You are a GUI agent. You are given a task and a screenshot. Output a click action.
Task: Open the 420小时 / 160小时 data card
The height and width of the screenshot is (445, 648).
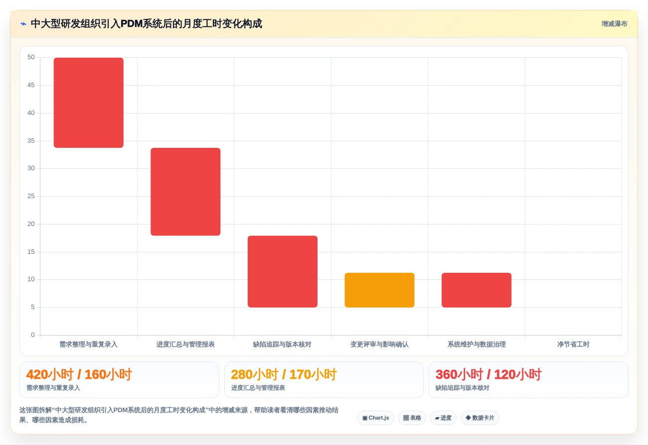119,380
